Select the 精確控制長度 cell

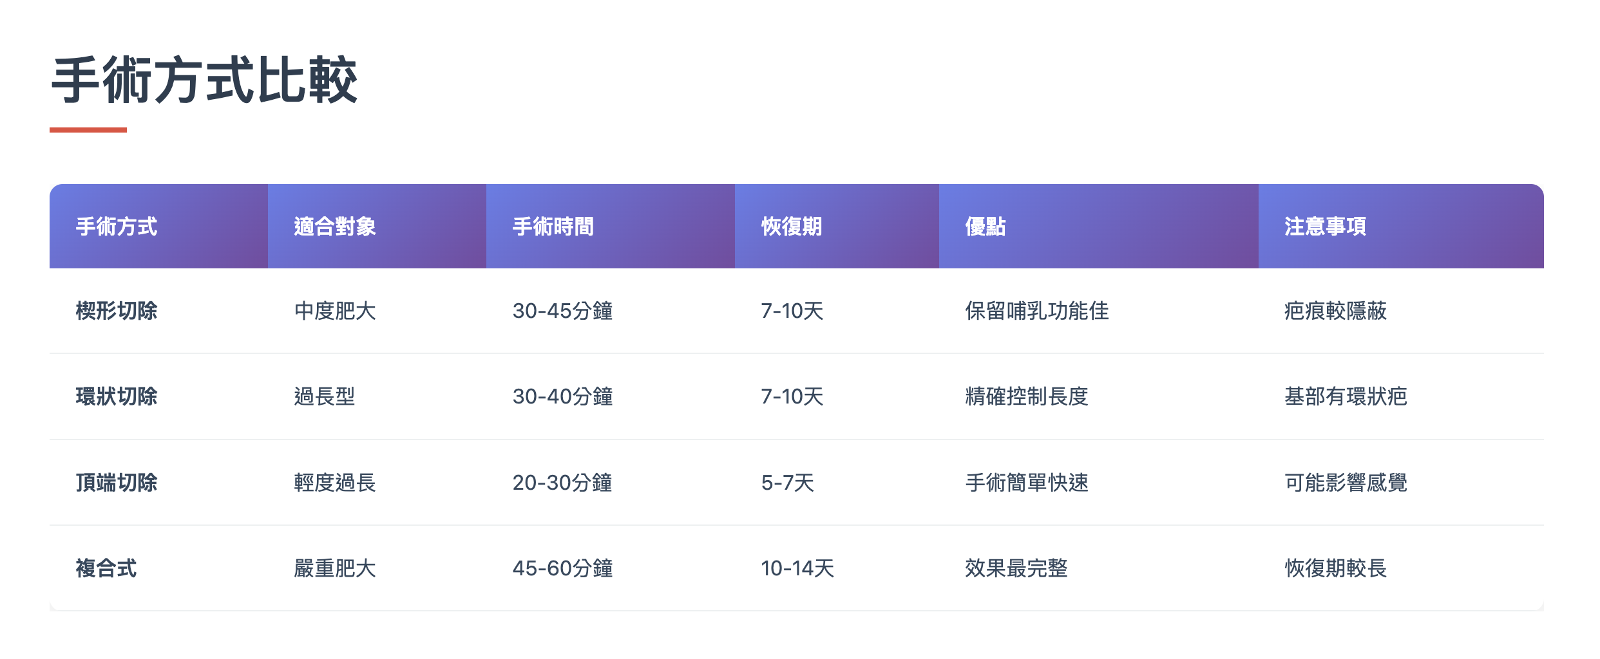click(x=1027, y=396)
